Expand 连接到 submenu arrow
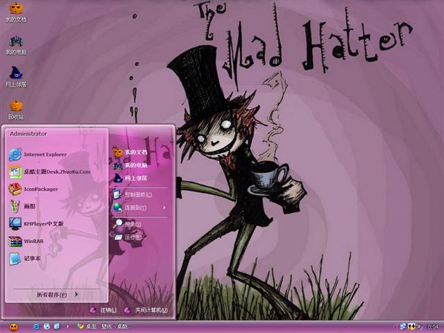Viewport: 444px width, 333px height. (x=164, y=208)
